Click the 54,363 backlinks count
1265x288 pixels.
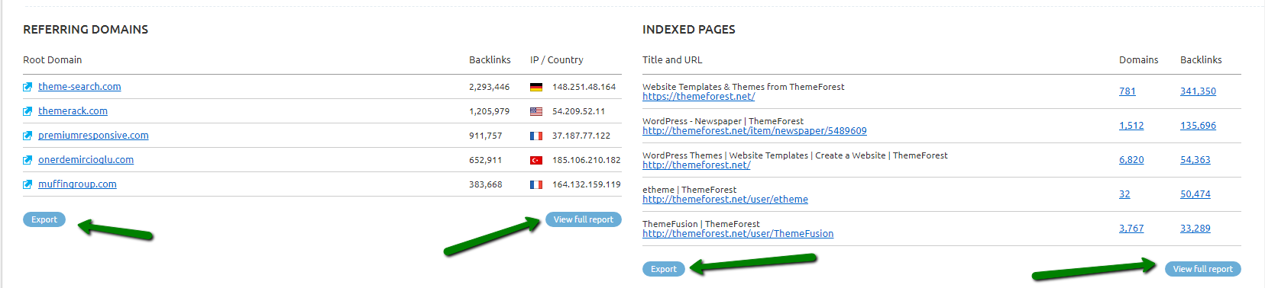[1195, 160]
